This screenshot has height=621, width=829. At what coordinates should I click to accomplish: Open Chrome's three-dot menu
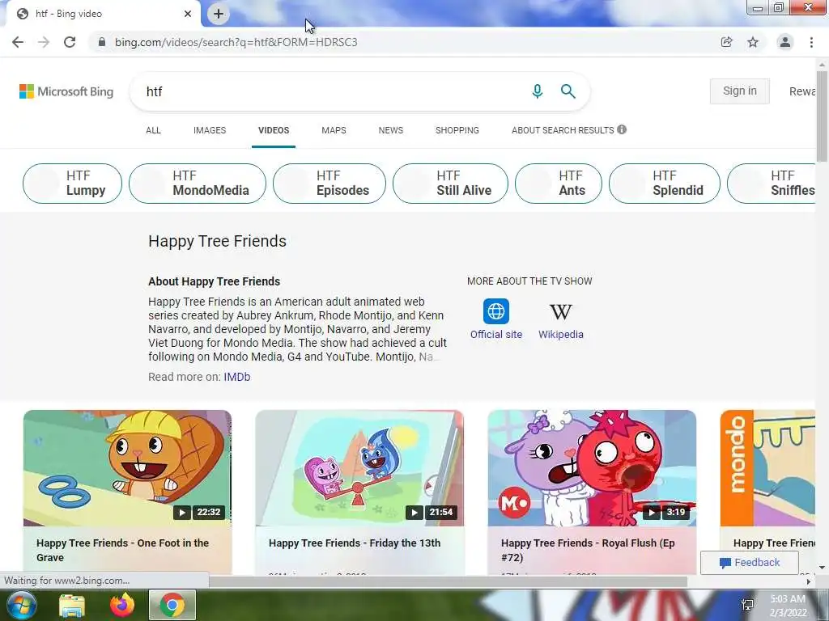pos(811,42)
